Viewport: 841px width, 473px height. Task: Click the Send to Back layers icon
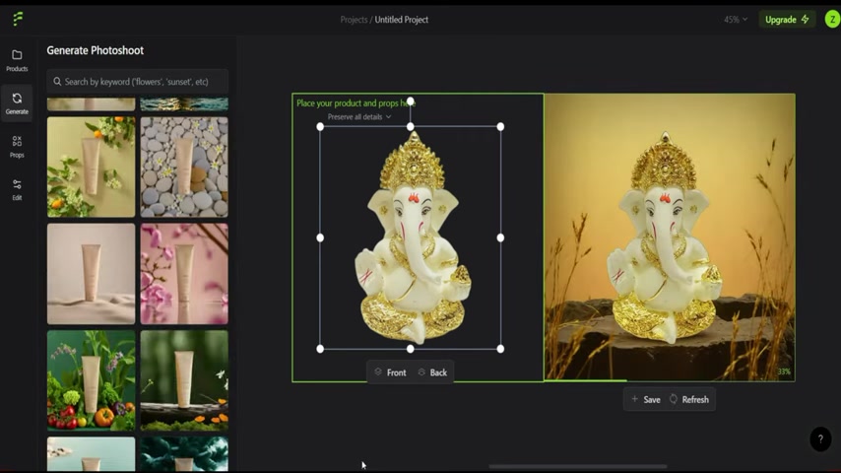(421, 372)
